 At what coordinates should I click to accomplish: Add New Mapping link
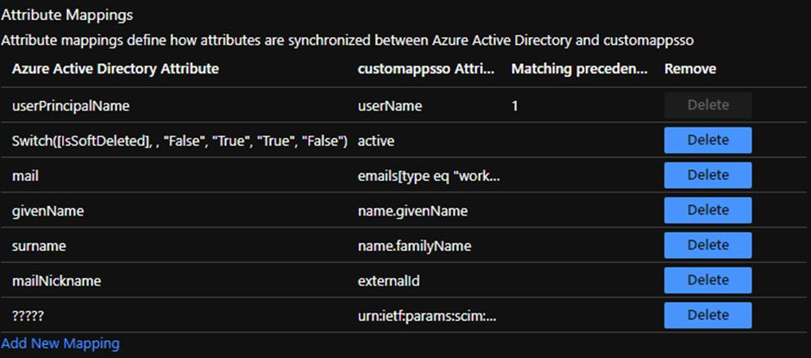click(60, 343)
